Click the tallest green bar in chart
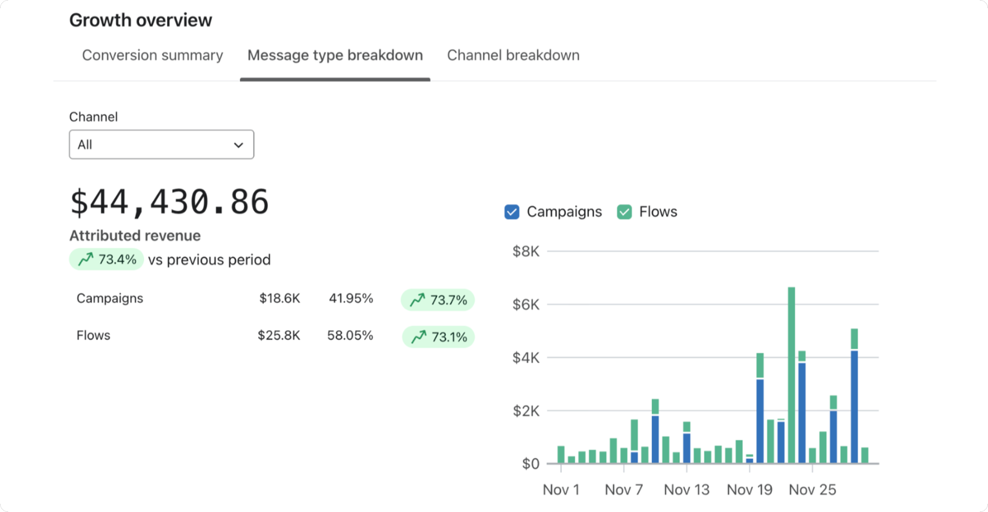This screenshot has width=988, height=512. 791,375
